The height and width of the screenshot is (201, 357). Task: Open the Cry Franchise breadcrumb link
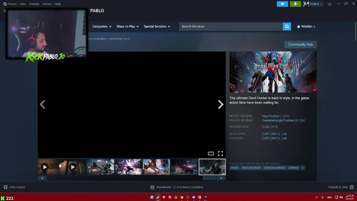[x=97, y=39]
